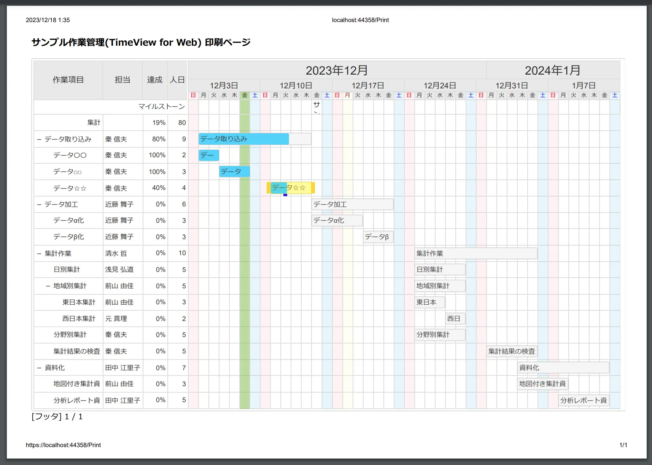The width and height of the screenshot is (652, 465).
Task: Collapse the データ加工 task group
Action: click(39, 205)
